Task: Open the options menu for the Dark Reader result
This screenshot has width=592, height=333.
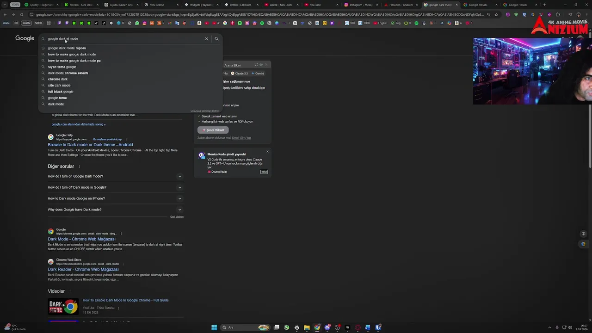Action: 123,264
